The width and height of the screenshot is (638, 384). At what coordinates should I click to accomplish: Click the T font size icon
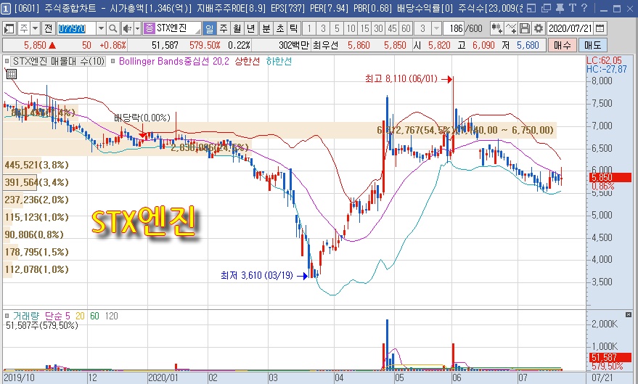tap(573, 8)
